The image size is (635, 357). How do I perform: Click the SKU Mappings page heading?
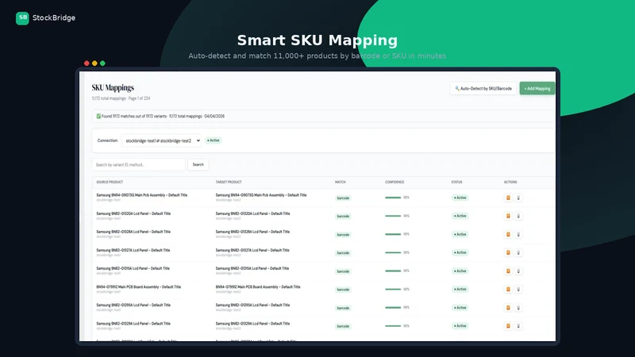113,87
